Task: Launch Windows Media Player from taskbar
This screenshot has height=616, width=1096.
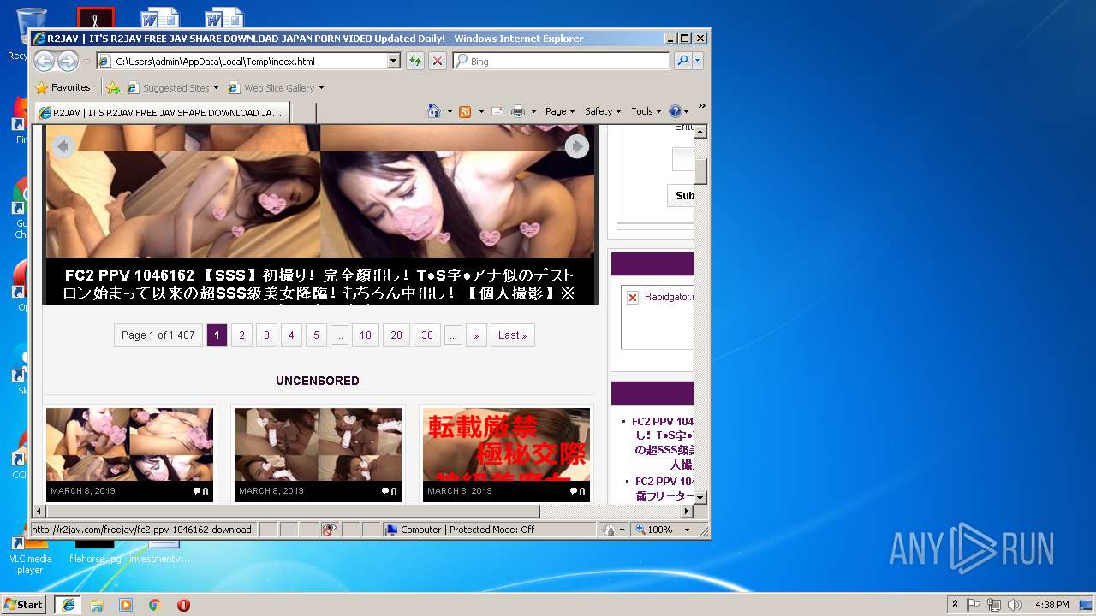Action: [x=126, y=605]
